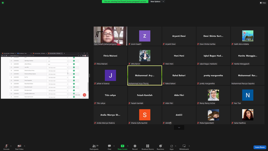Click the green encryption shield icon
This screenshot has width=268, height=151.
(x=3, y=3)
